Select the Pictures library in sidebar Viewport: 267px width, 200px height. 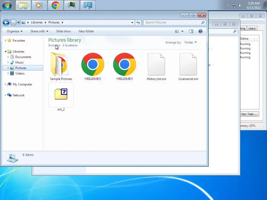point(21,68)
